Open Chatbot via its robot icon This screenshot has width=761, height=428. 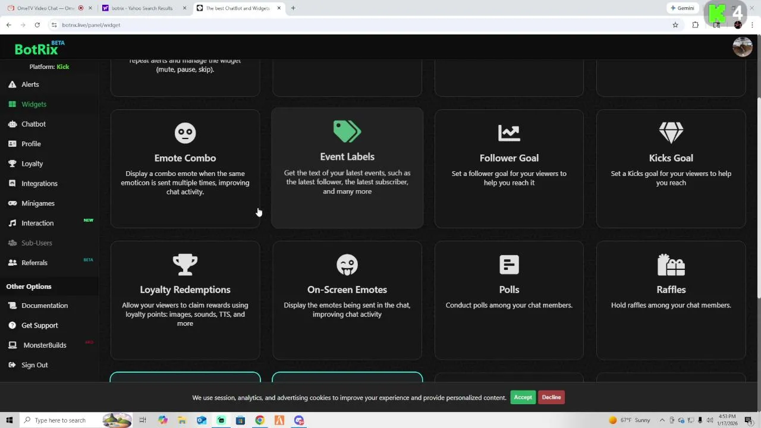12,124
